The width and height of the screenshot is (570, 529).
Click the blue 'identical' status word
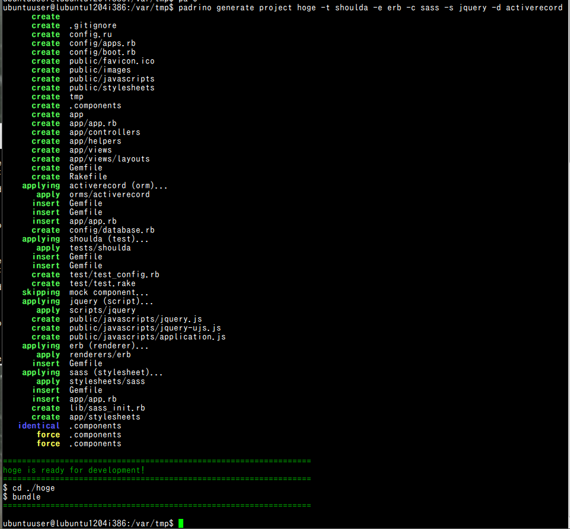(x=39, y=426)
